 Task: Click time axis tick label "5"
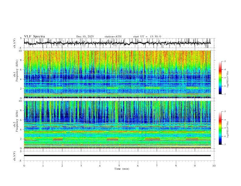click(x=119, y=166)
